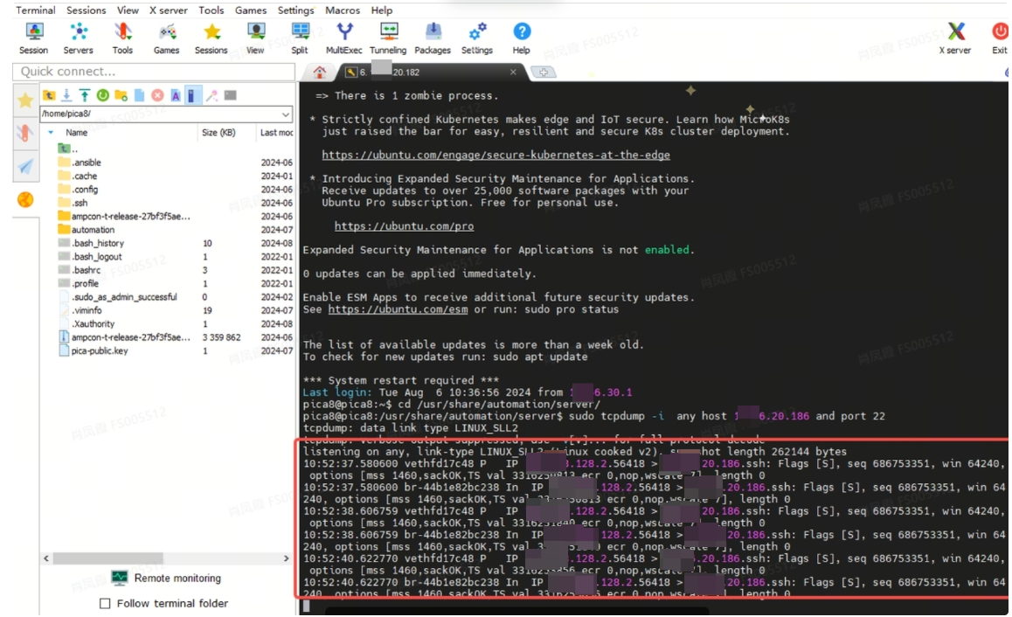Enable Follow terminal folder checkbox
Screen dimensions: 1012x617
(106, 604)
